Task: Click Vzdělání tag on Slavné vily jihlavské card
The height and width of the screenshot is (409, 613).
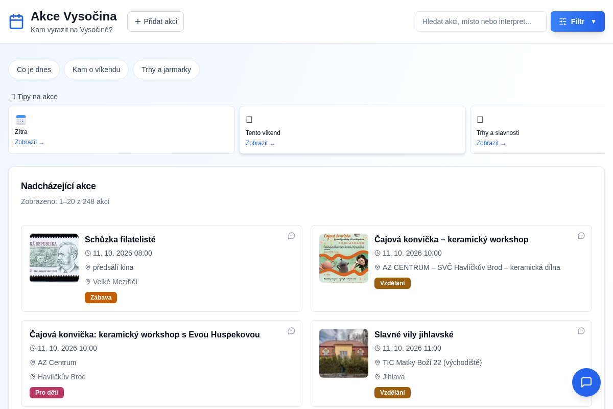Action: tap(392, 393)
